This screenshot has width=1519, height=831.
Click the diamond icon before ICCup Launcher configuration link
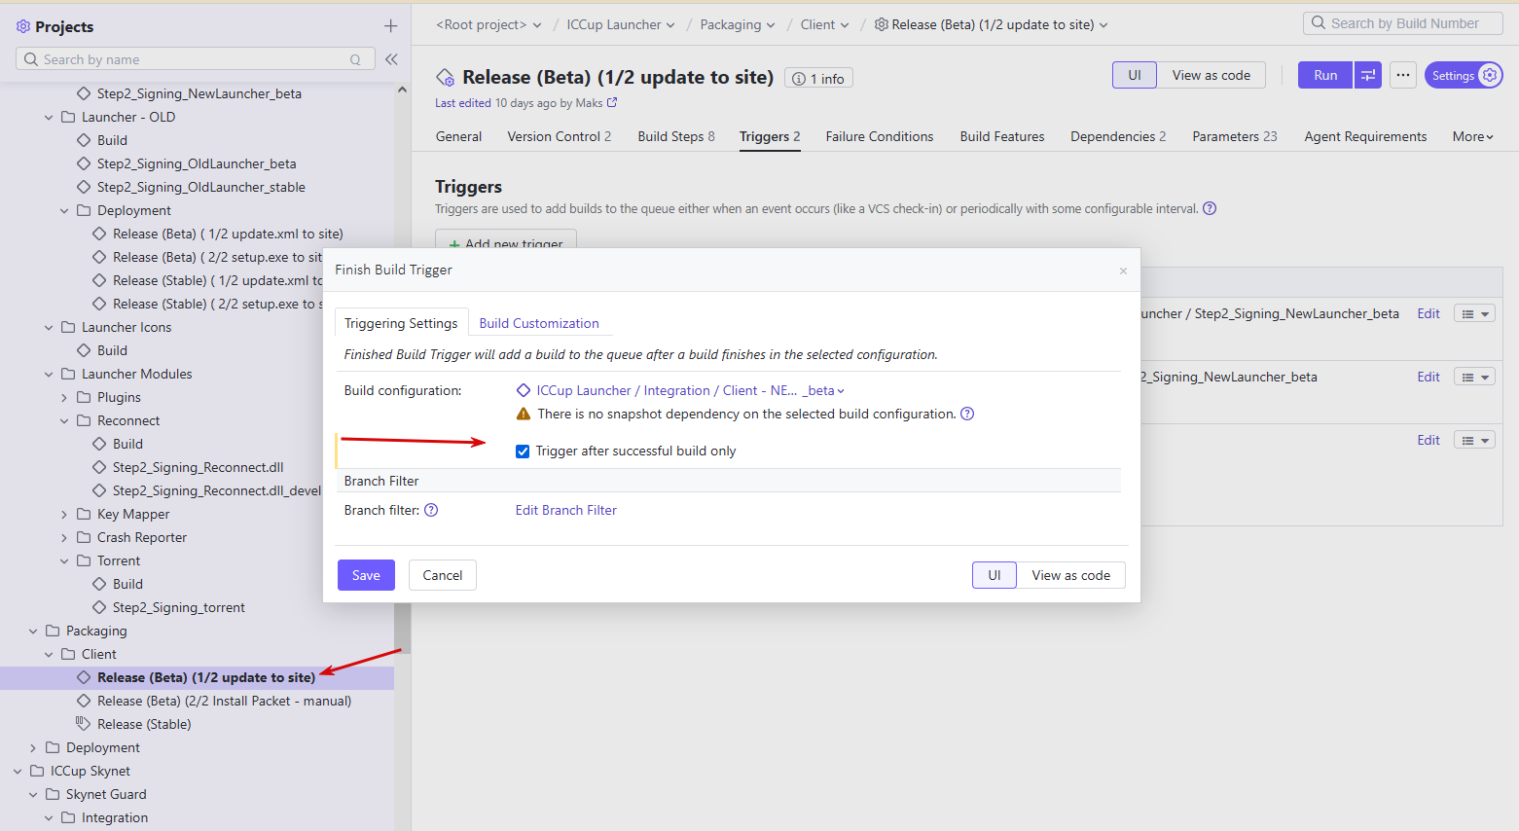[x=524, y=390]
